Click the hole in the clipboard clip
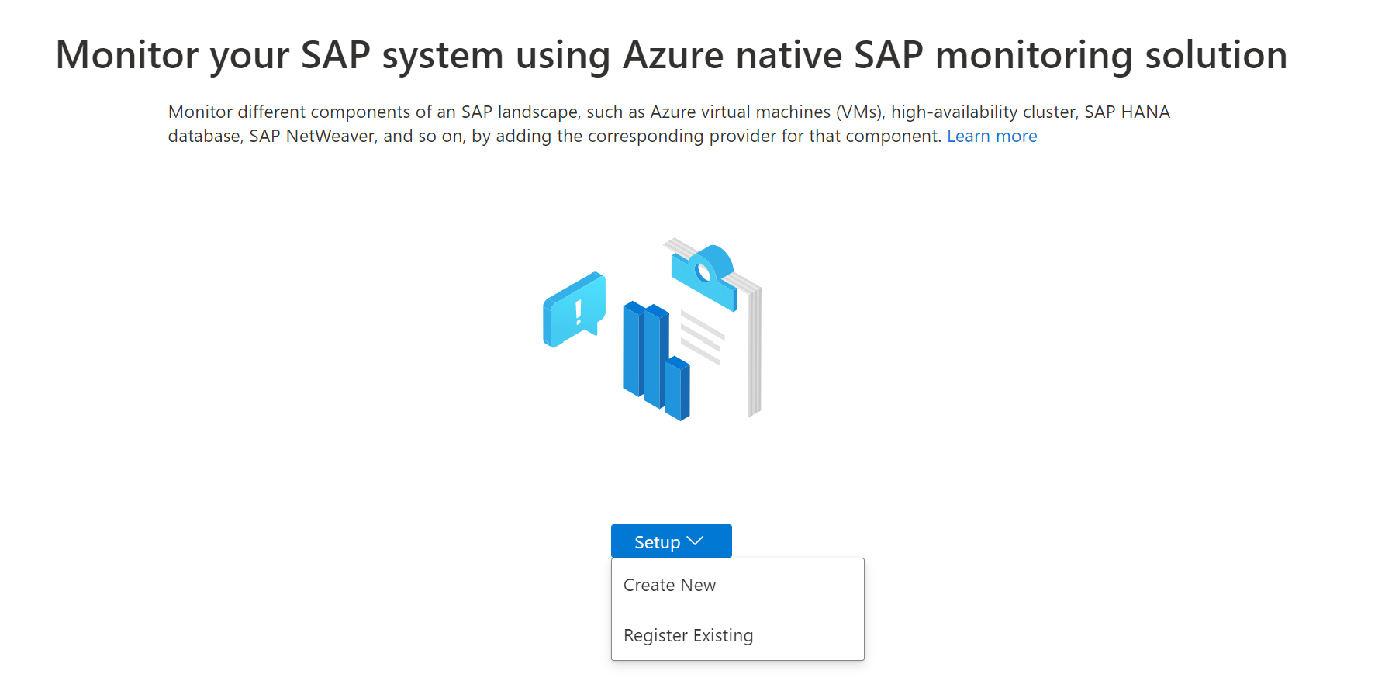This screenshot has width=1399, height=681. coord(704,271)
